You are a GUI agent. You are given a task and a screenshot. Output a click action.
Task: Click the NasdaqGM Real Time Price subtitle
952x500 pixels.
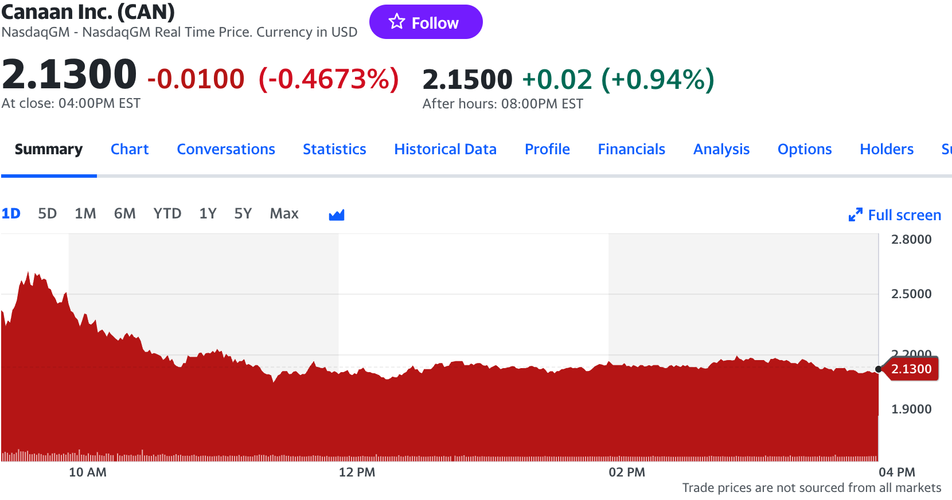pos(180,32)
